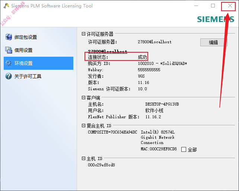Click the 发行者 value UGS
This screenshot has height=191, width=239.
click(x=141, y=76)
